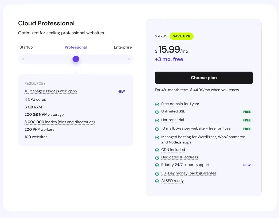Open the Managed Node.js web apps tooltip

[51, 91]
